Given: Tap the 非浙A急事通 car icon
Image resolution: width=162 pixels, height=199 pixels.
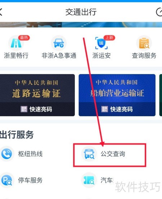Looking at the screenshot, I should click(59, 43).
